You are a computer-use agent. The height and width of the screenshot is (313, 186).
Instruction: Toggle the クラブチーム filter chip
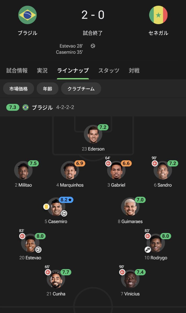81,89
